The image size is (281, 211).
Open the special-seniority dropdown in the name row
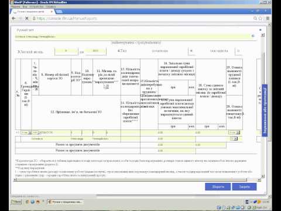point(234,139)
